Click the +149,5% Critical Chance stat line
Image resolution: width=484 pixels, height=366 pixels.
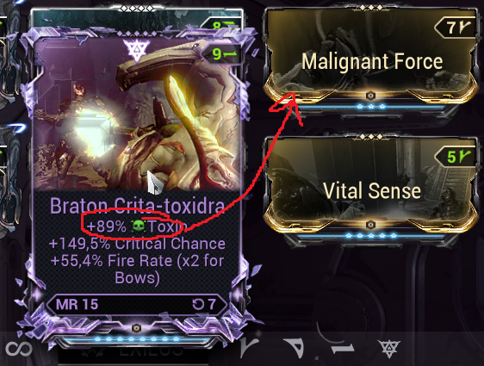[x=137, y=244]
